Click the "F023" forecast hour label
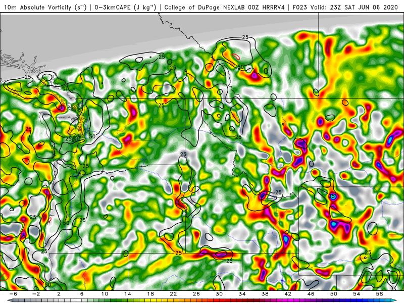The height and width of the screenshot is (303, 404). [300, 7]
